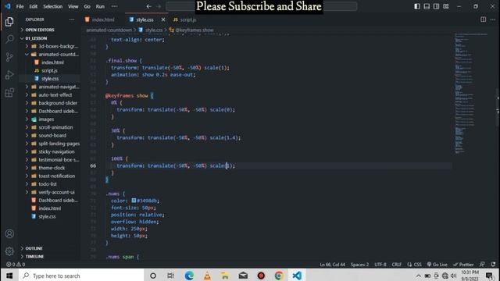This screenshot has height=281, width=500.
Task: Collapse the 01_LESSON root folder
Action: click(36, 38)
